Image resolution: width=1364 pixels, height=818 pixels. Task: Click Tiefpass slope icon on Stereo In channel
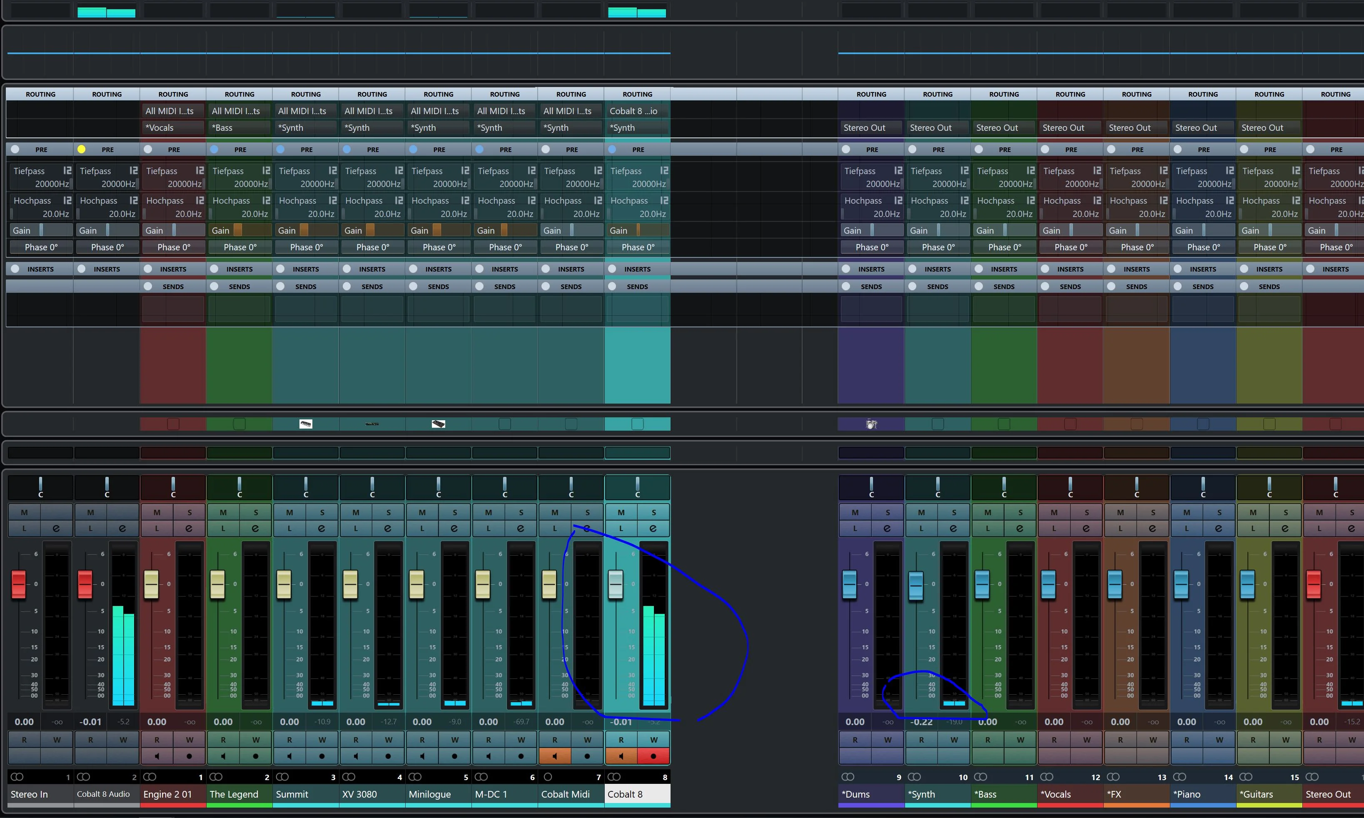67,171
